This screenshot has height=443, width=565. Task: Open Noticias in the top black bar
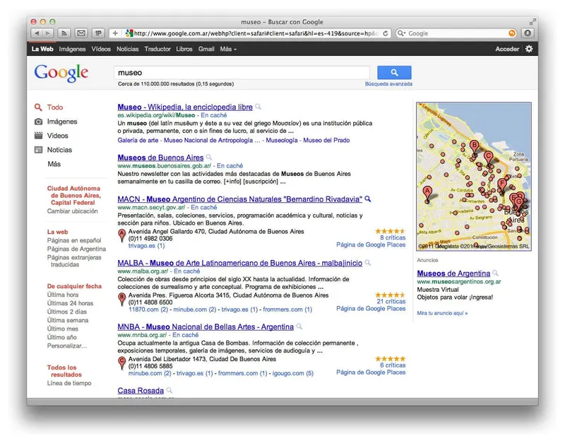[128, 49]
